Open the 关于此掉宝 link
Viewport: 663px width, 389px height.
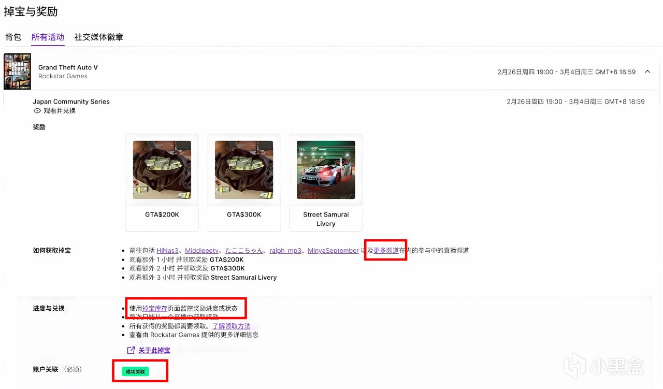154,351
